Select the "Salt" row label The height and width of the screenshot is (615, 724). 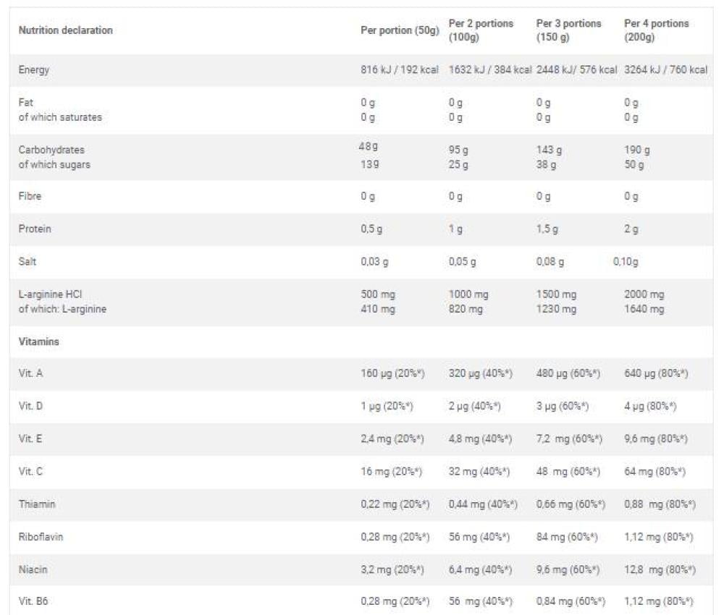tap(28, 261)
